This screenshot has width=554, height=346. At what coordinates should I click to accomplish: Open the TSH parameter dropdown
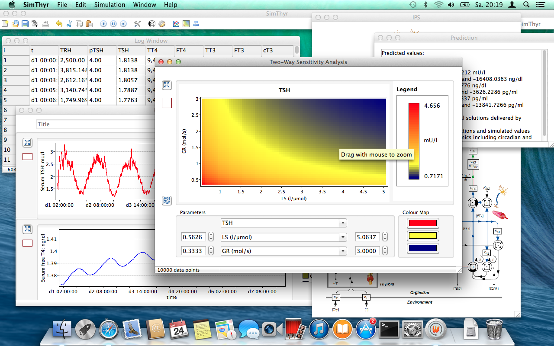[342, 223]
